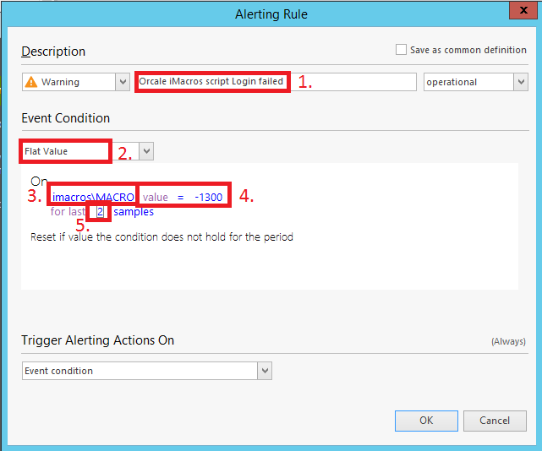Edit the samples count 2
Viewport: 542px width, 451px height.
point(100,212)
